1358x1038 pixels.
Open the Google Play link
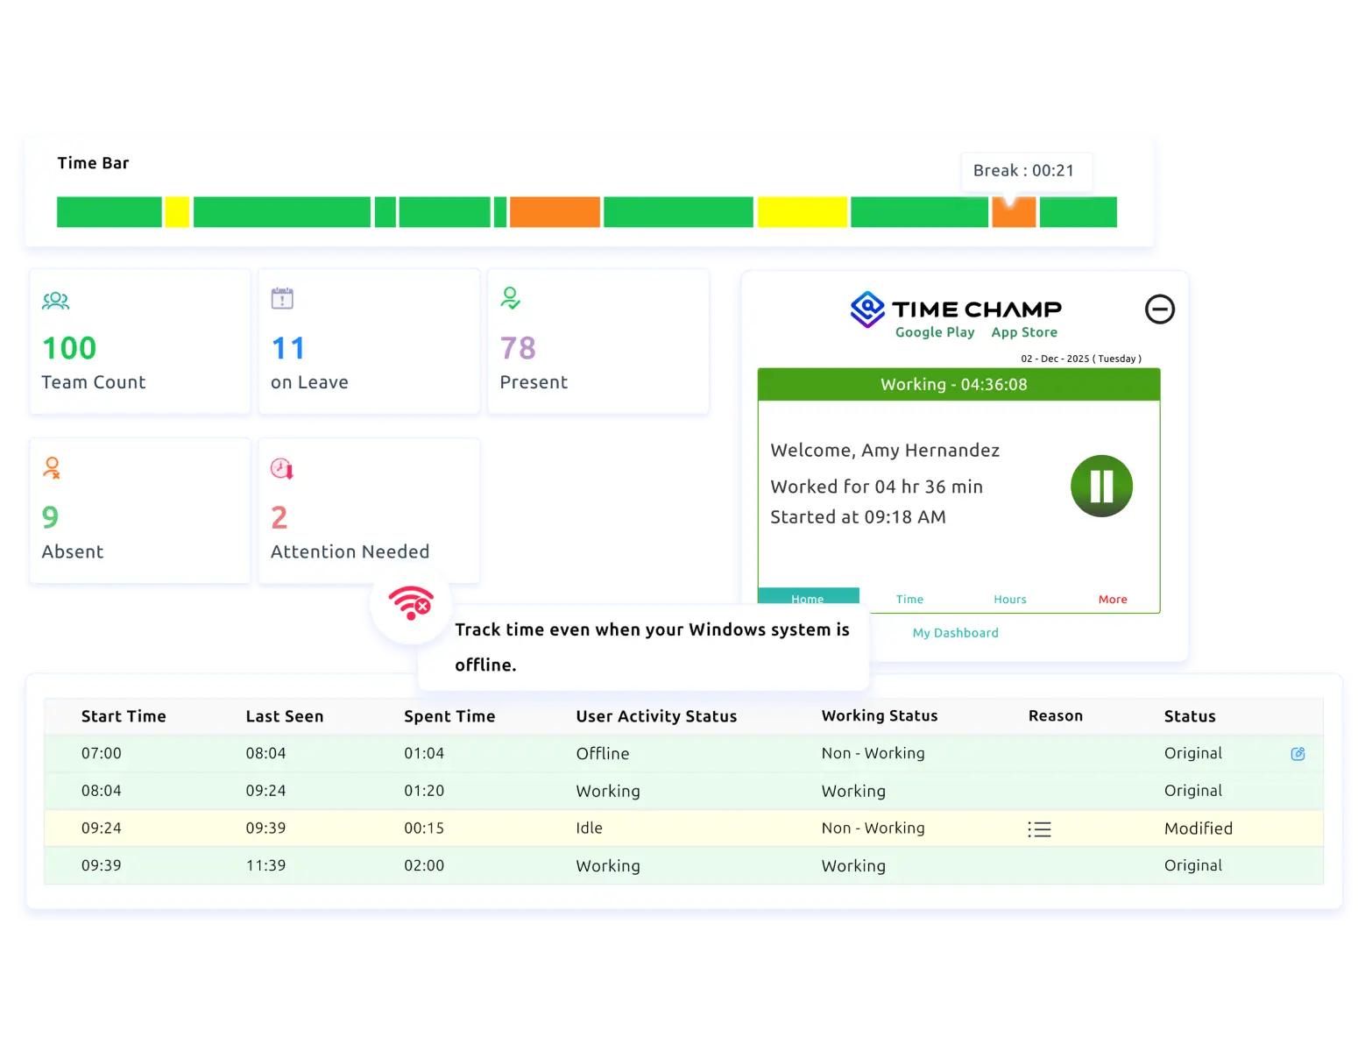click(x=934, y=332)
